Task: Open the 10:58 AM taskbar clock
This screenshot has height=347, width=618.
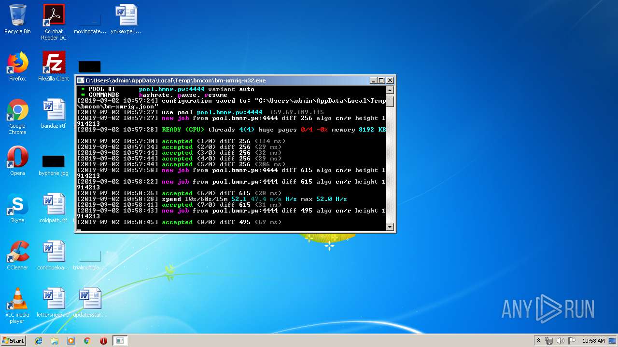Action: 593,341
